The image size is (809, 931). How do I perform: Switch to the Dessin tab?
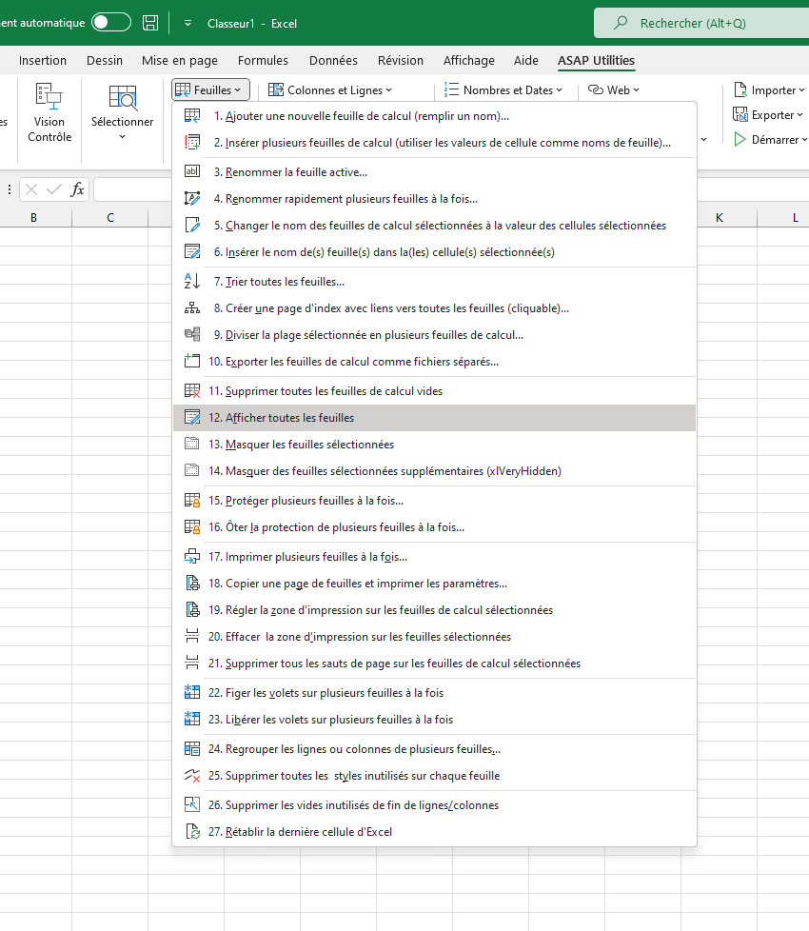pyautogui.click(x=105, y=61)
